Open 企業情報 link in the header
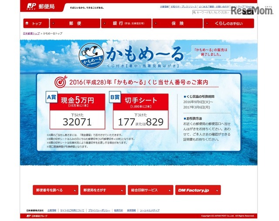The height and width of the screenshot is (221, 279). (164, 7)
